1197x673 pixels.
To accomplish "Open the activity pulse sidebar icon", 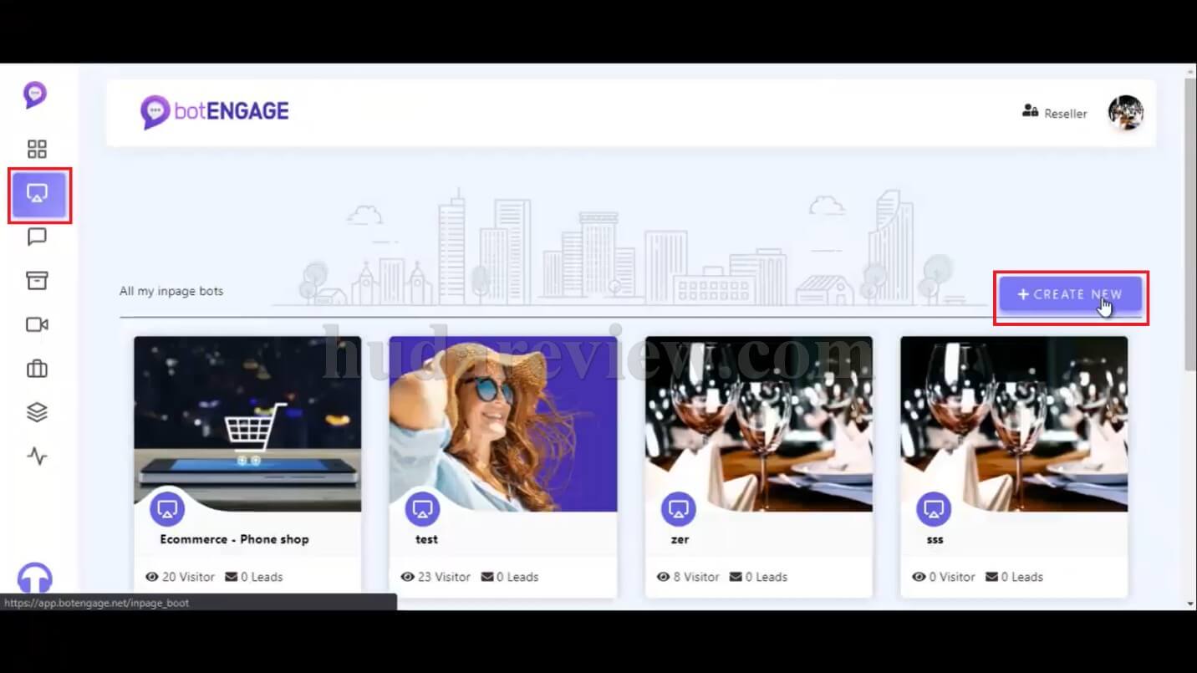I will (37, 456).
